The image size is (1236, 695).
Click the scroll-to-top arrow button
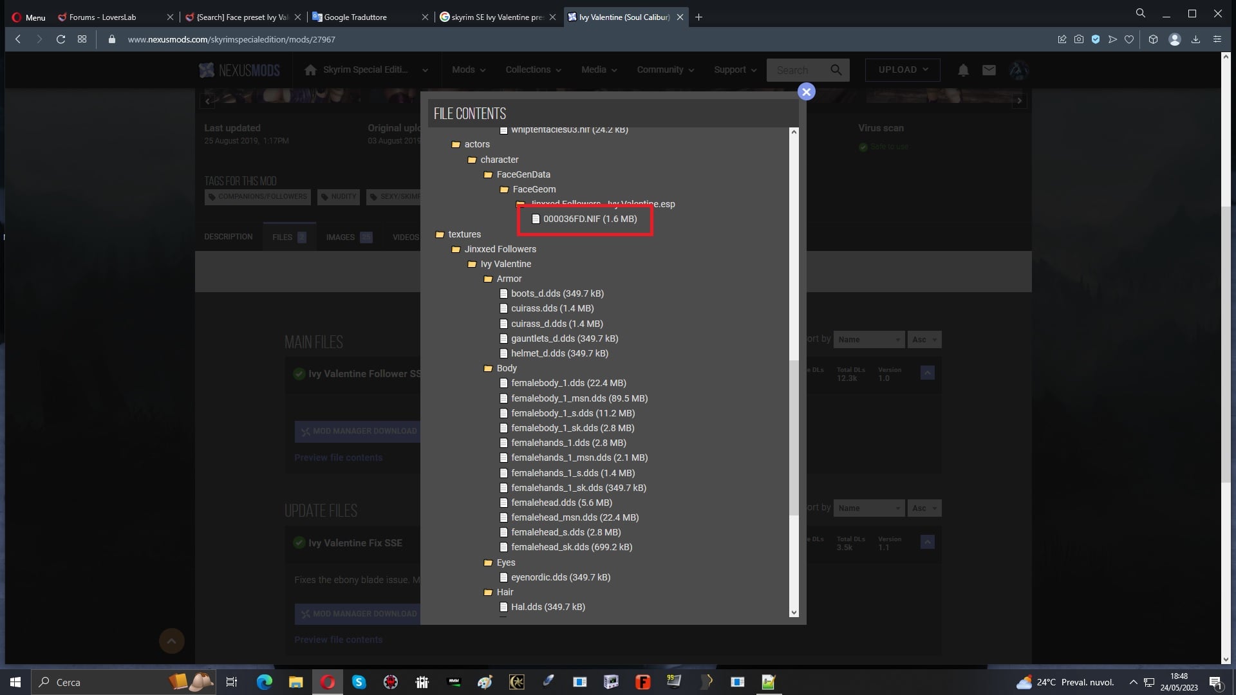(171, 641)
